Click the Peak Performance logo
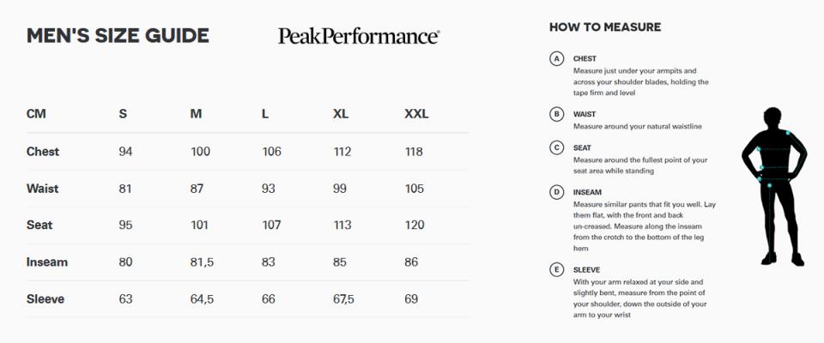 tap(359, 36)
